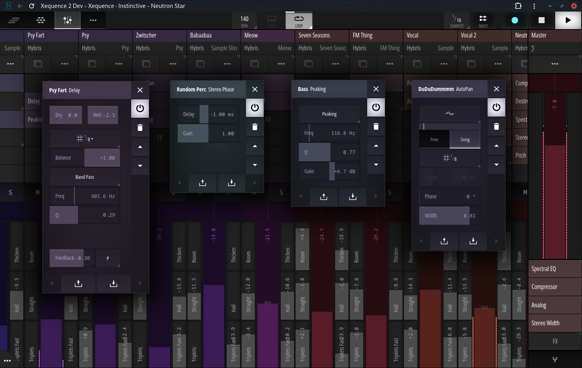The height and width of the screenshot is (368, 582).
Task: Open the Compressor master effect
Action: pyautogui.click(x=555, y=287)
